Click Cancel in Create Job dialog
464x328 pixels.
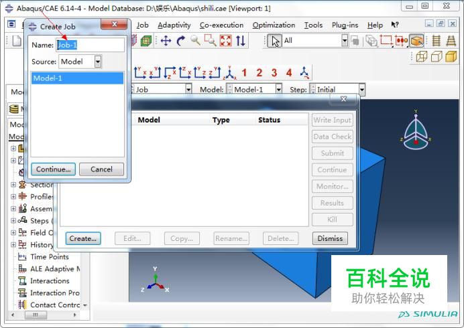point(101,169)
